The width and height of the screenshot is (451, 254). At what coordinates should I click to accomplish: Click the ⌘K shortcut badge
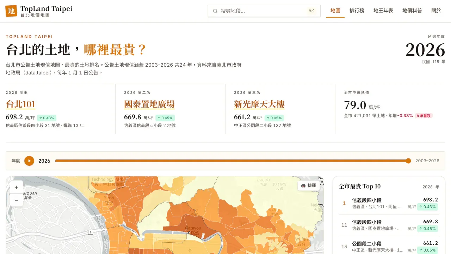click(311, 11)
